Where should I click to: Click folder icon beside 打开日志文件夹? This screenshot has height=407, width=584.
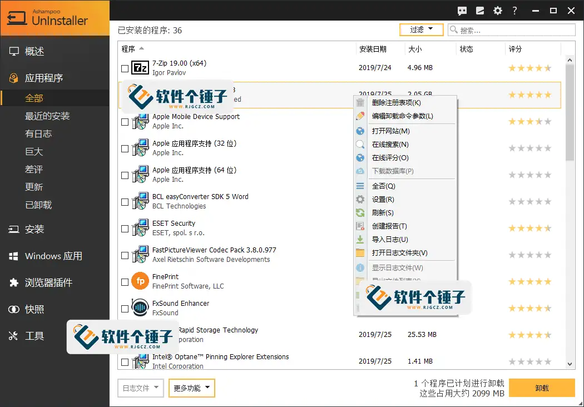(x=360, y=253)
